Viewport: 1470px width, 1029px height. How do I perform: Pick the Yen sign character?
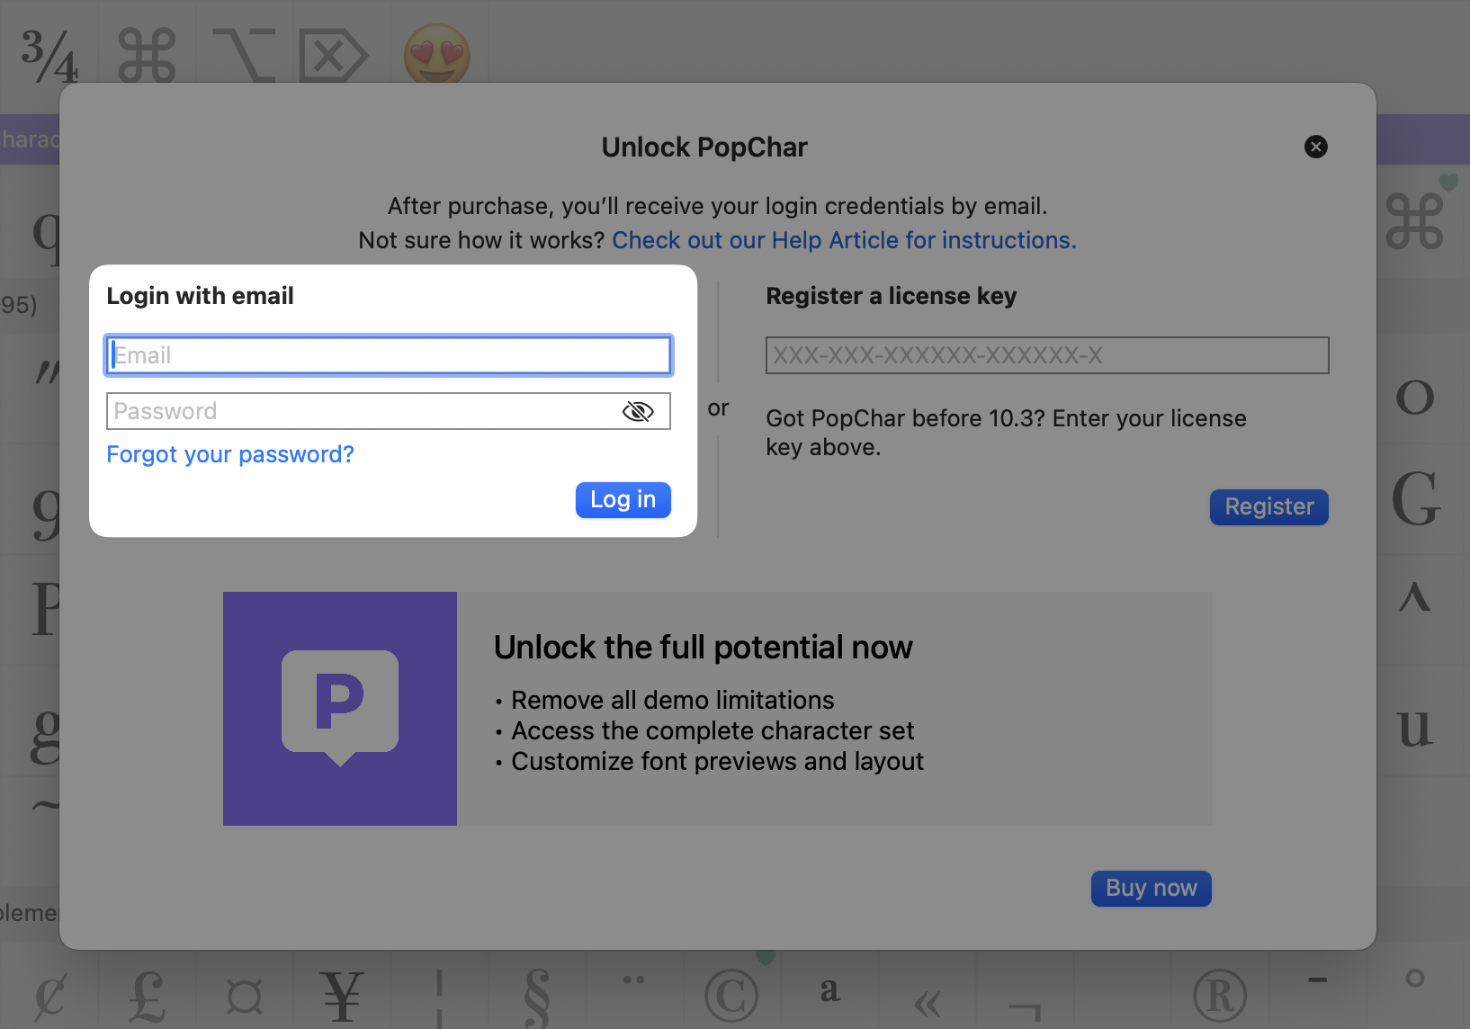click(342, 996)
